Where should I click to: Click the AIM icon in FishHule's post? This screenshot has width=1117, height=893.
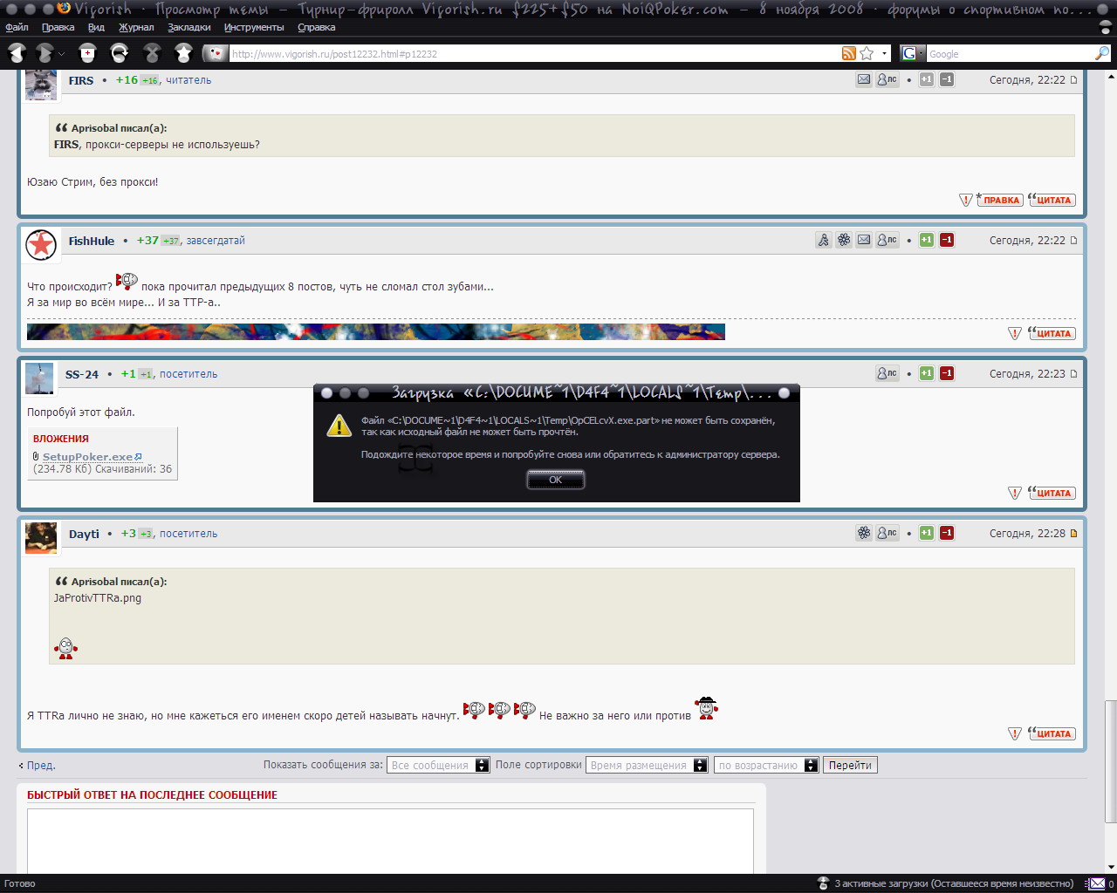click(824, 240)
